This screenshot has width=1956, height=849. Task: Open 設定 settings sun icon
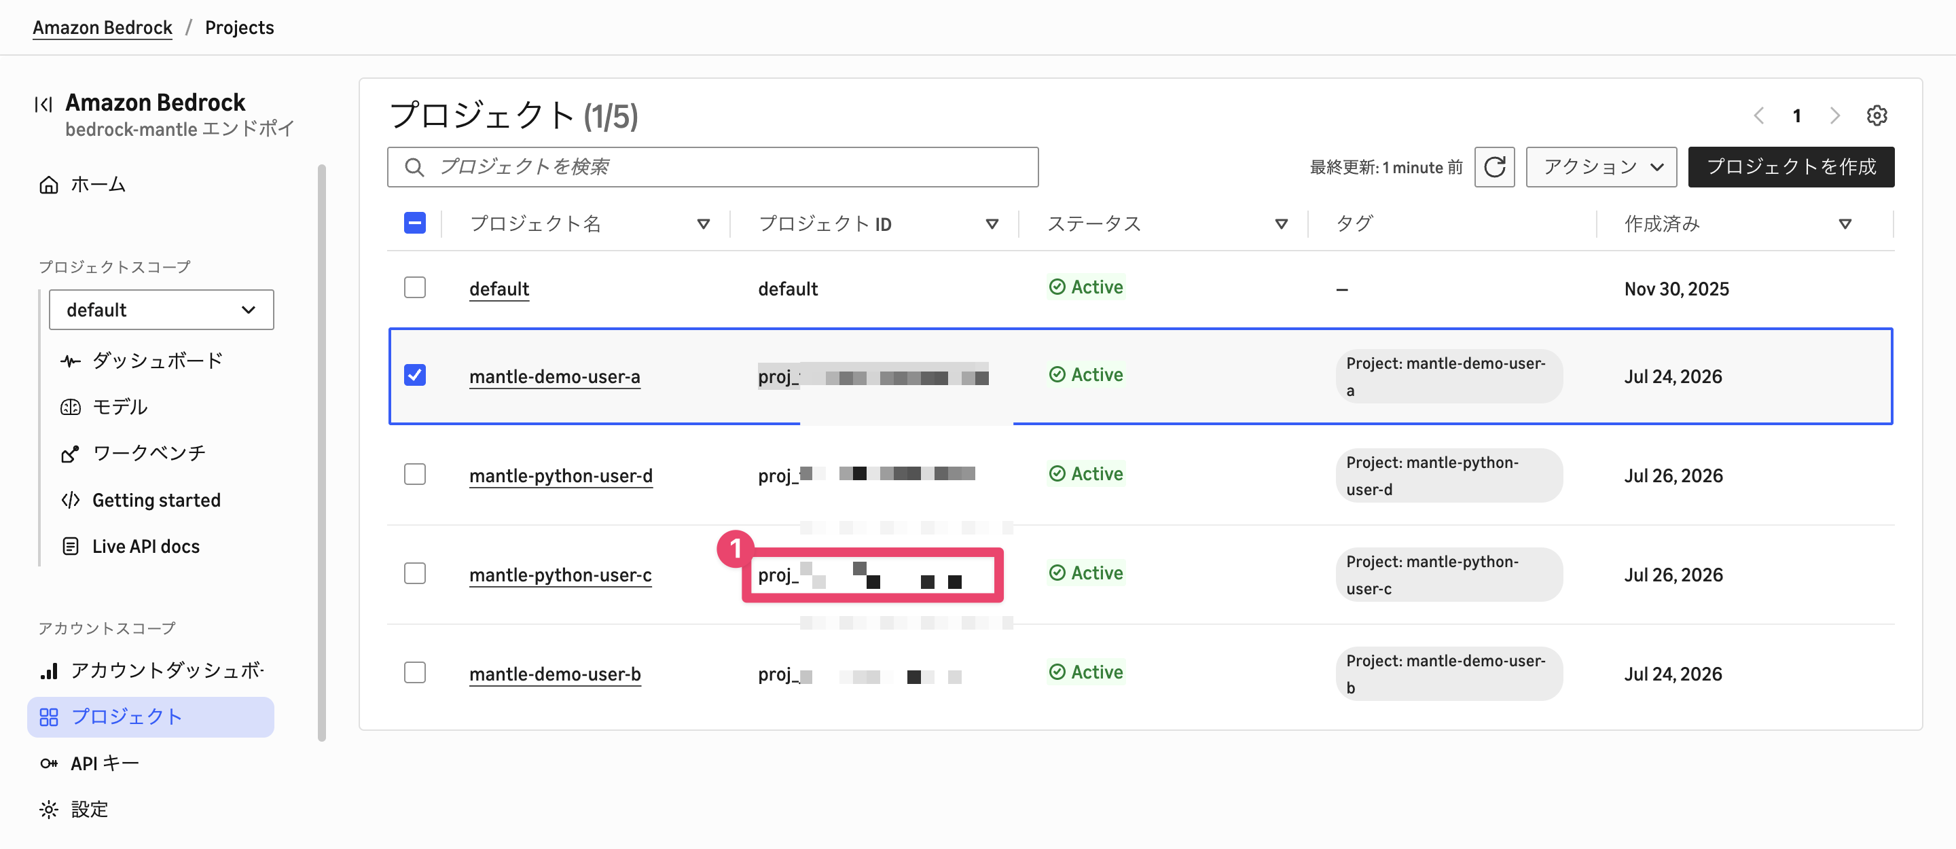49,810
